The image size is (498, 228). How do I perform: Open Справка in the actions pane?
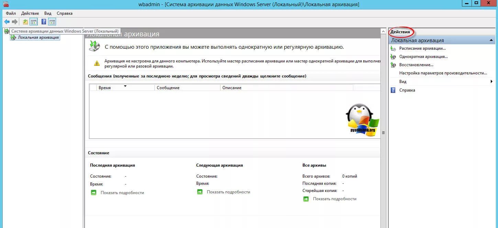pos(407,90)
